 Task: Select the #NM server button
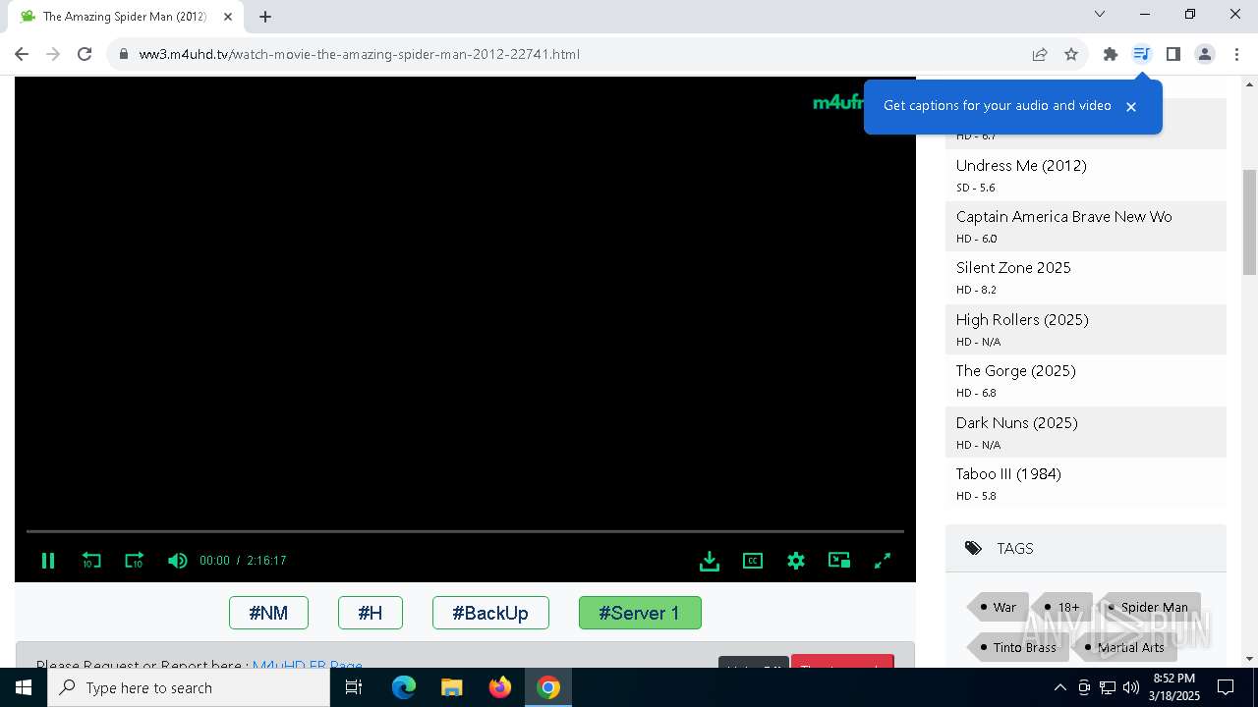[x=268, y=613]
